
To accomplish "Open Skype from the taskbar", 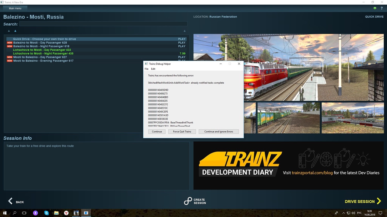I will point(46,213).
